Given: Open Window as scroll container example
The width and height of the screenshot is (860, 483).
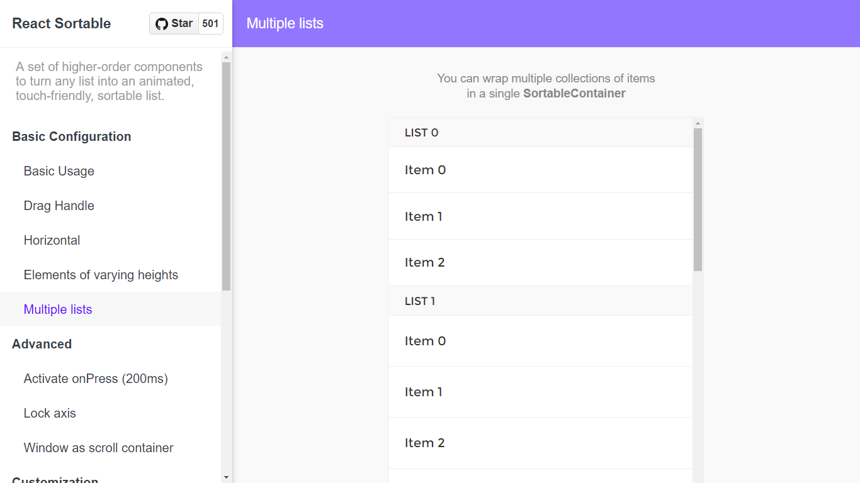Looking at the screenshot, I should coord(98,447).
